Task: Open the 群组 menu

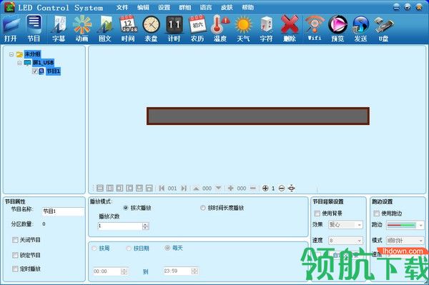Action: [x=185, y=7]
